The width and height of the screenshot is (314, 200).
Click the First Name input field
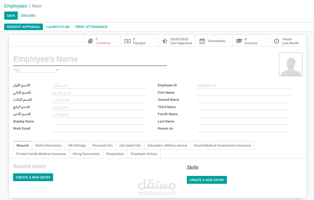244,93
